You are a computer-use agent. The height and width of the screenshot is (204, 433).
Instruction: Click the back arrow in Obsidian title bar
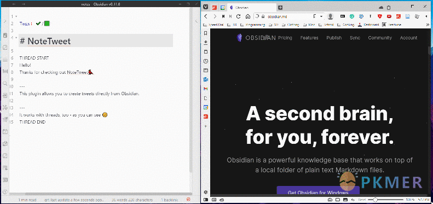point(14,4)
